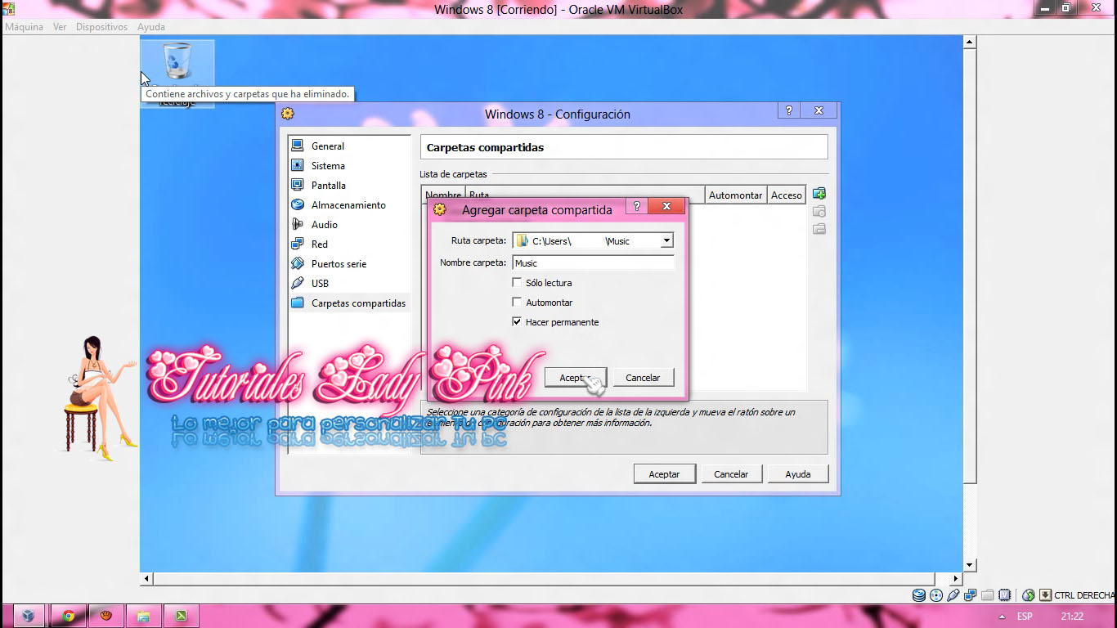
Task: Click the green app taskbar icon
Action: [x=182, y=617]
